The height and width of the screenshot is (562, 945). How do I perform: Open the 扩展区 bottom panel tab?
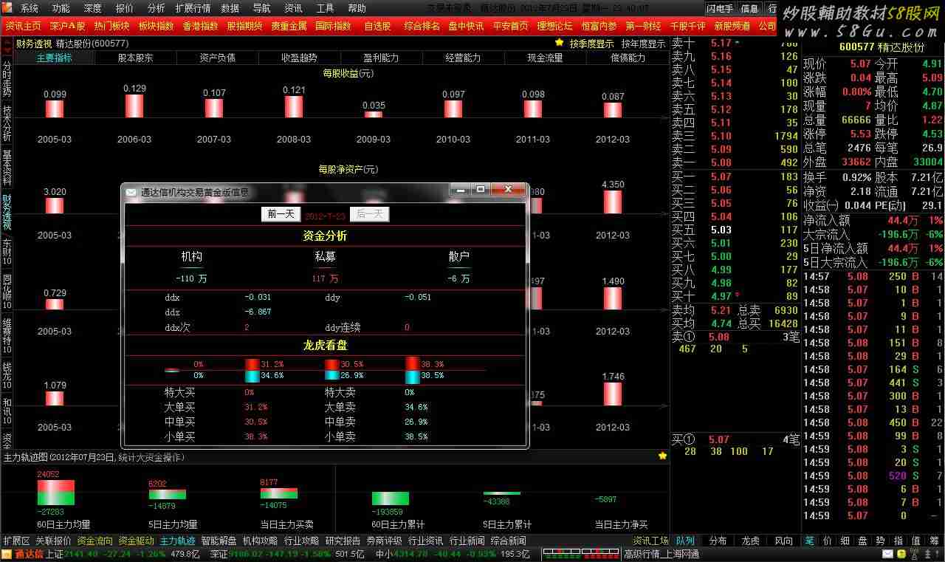[17, 541]
